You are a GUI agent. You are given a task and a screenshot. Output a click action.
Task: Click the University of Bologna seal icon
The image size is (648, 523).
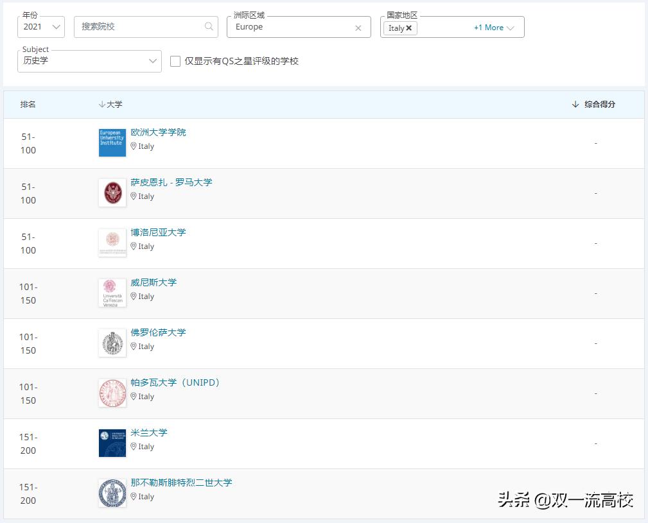click(x=112, y=243)
